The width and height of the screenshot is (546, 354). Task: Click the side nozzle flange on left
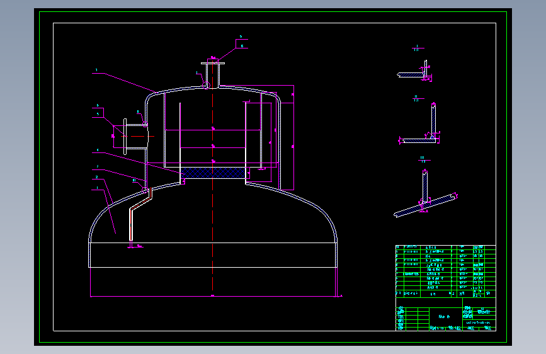(125, 137)
